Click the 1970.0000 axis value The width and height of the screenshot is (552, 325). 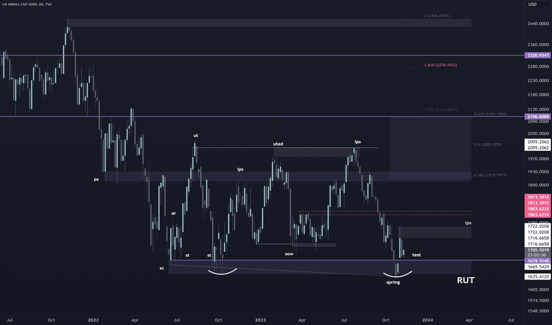[538, 159]
